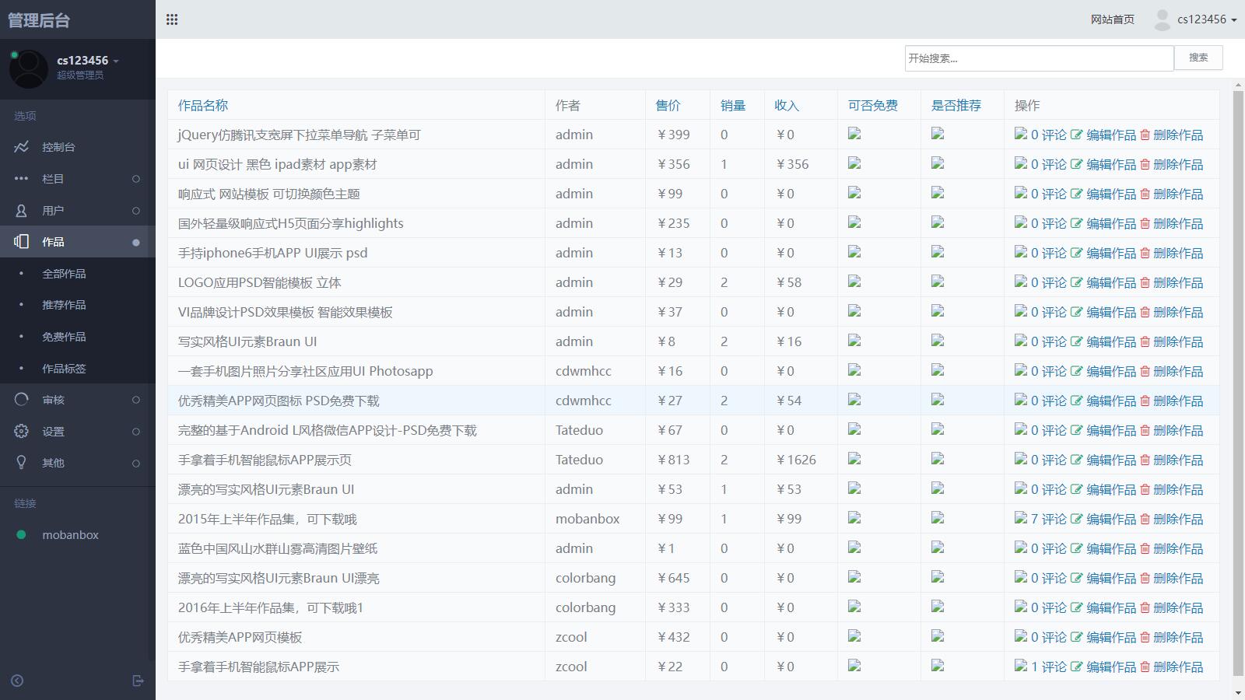Screen dimensions: 1245x700
Task: Open 推荐作品 in the sidebar submenu
Action: pos(64,305)
